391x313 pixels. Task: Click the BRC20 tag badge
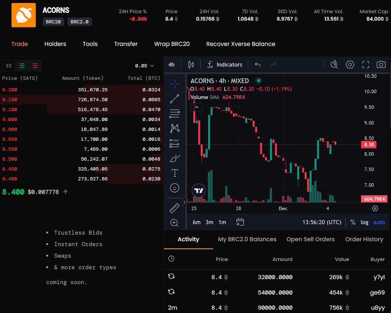(x=53, y=22)
